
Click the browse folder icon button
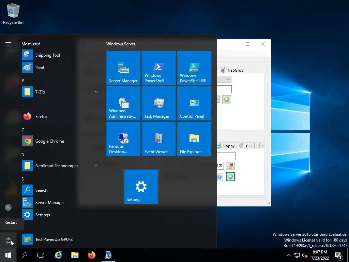click(230, 165)
